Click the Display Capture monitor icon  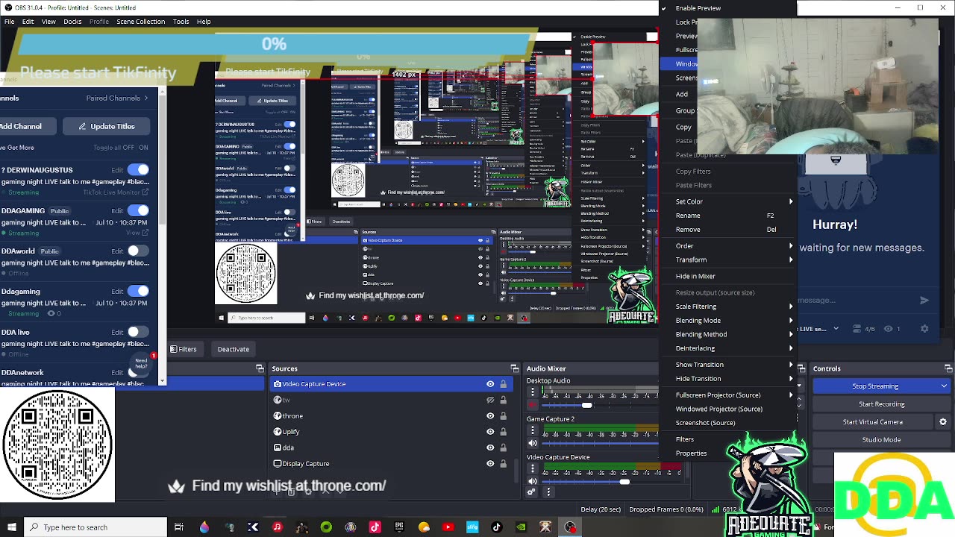pos(278,464)
